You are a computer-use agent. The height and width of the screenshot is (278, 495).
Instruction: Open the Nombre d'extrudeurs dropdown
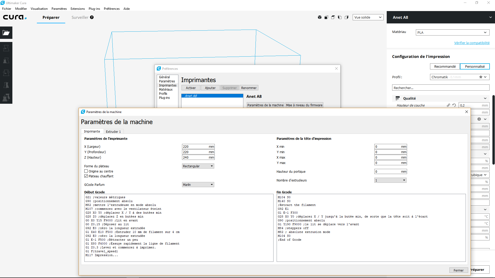390,180
